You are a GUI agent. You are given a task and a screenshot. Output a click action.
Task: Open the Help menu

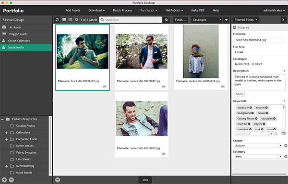click(x=216, y=10)
